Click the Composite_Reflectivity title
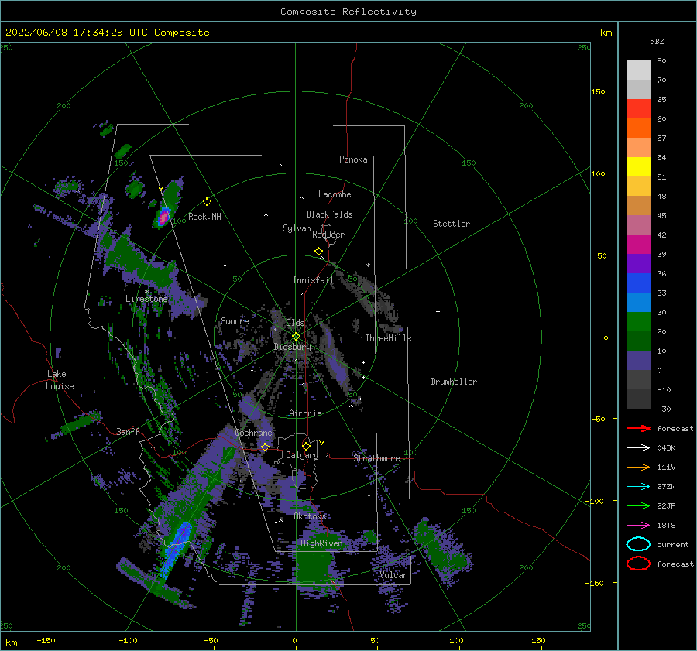The image size is (697, 651). 348,12
